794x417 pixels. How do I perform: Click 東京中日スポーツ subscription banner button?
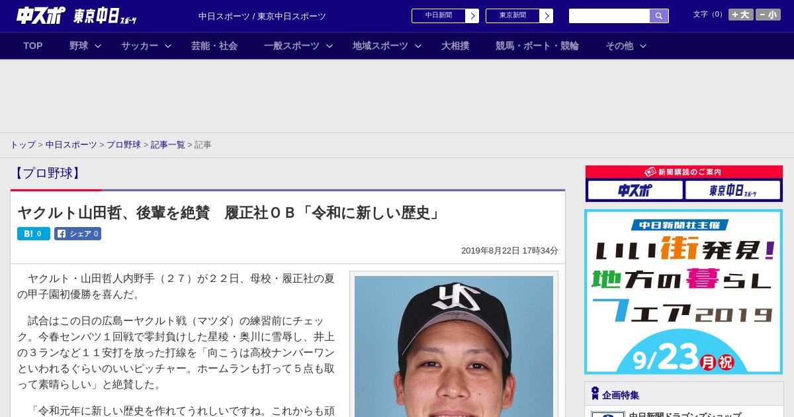(x=733, y=191)
